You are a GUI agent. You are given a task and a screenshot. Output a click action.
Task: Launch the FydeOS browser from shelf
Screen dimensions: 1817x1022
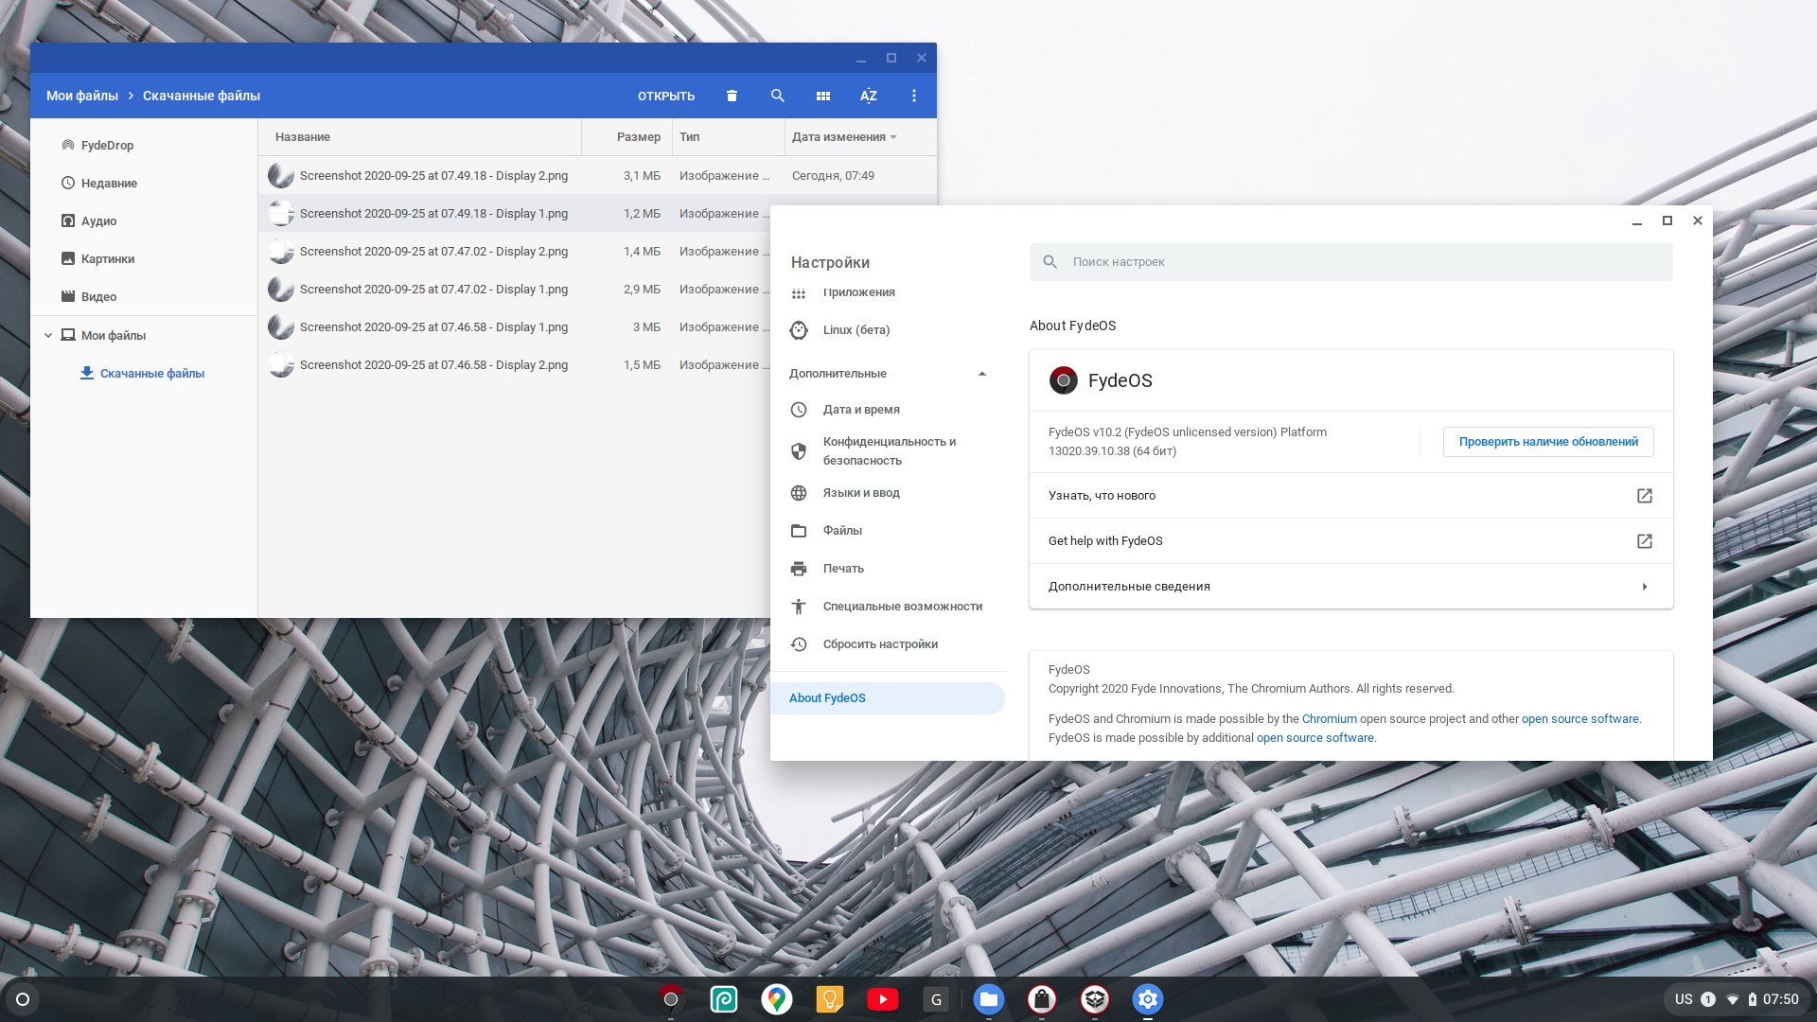671,999
